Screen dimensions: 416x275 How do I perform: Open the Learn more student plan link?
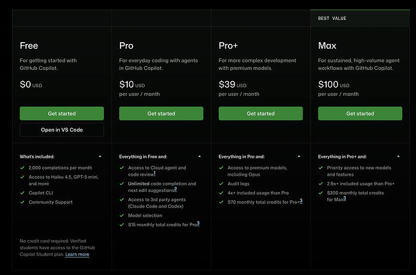click(77, 255)
